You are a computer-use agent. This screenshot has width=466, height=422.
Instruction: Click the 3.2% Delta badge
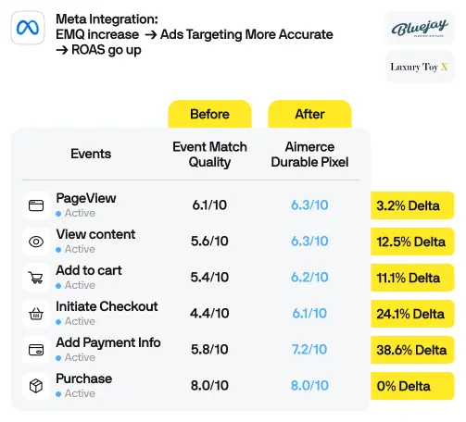pos(412,205)
